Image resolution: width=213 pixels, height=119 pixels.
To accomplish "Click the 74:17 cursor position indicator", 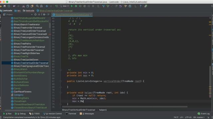I will [176, 117].
